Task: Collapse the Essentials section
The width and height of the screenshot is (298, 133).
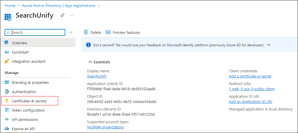Action: 90,62
